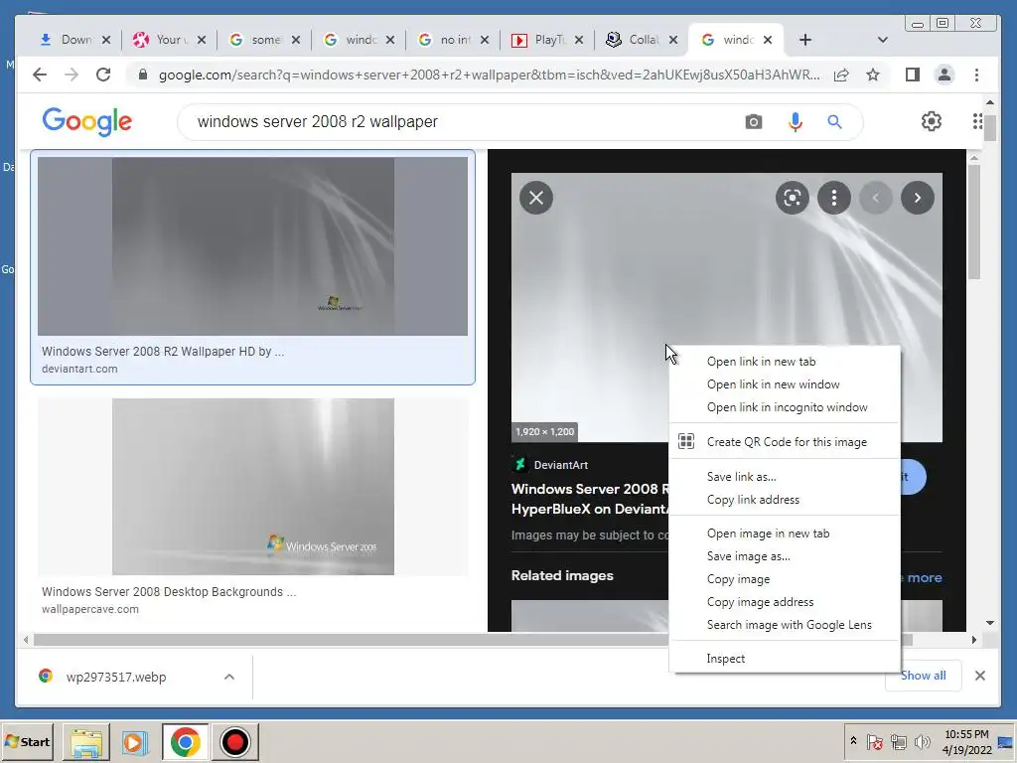Open a new tab with the plus icon
Screen dimensions: 1017x763
pyautogui.click(x=804, y=40)
